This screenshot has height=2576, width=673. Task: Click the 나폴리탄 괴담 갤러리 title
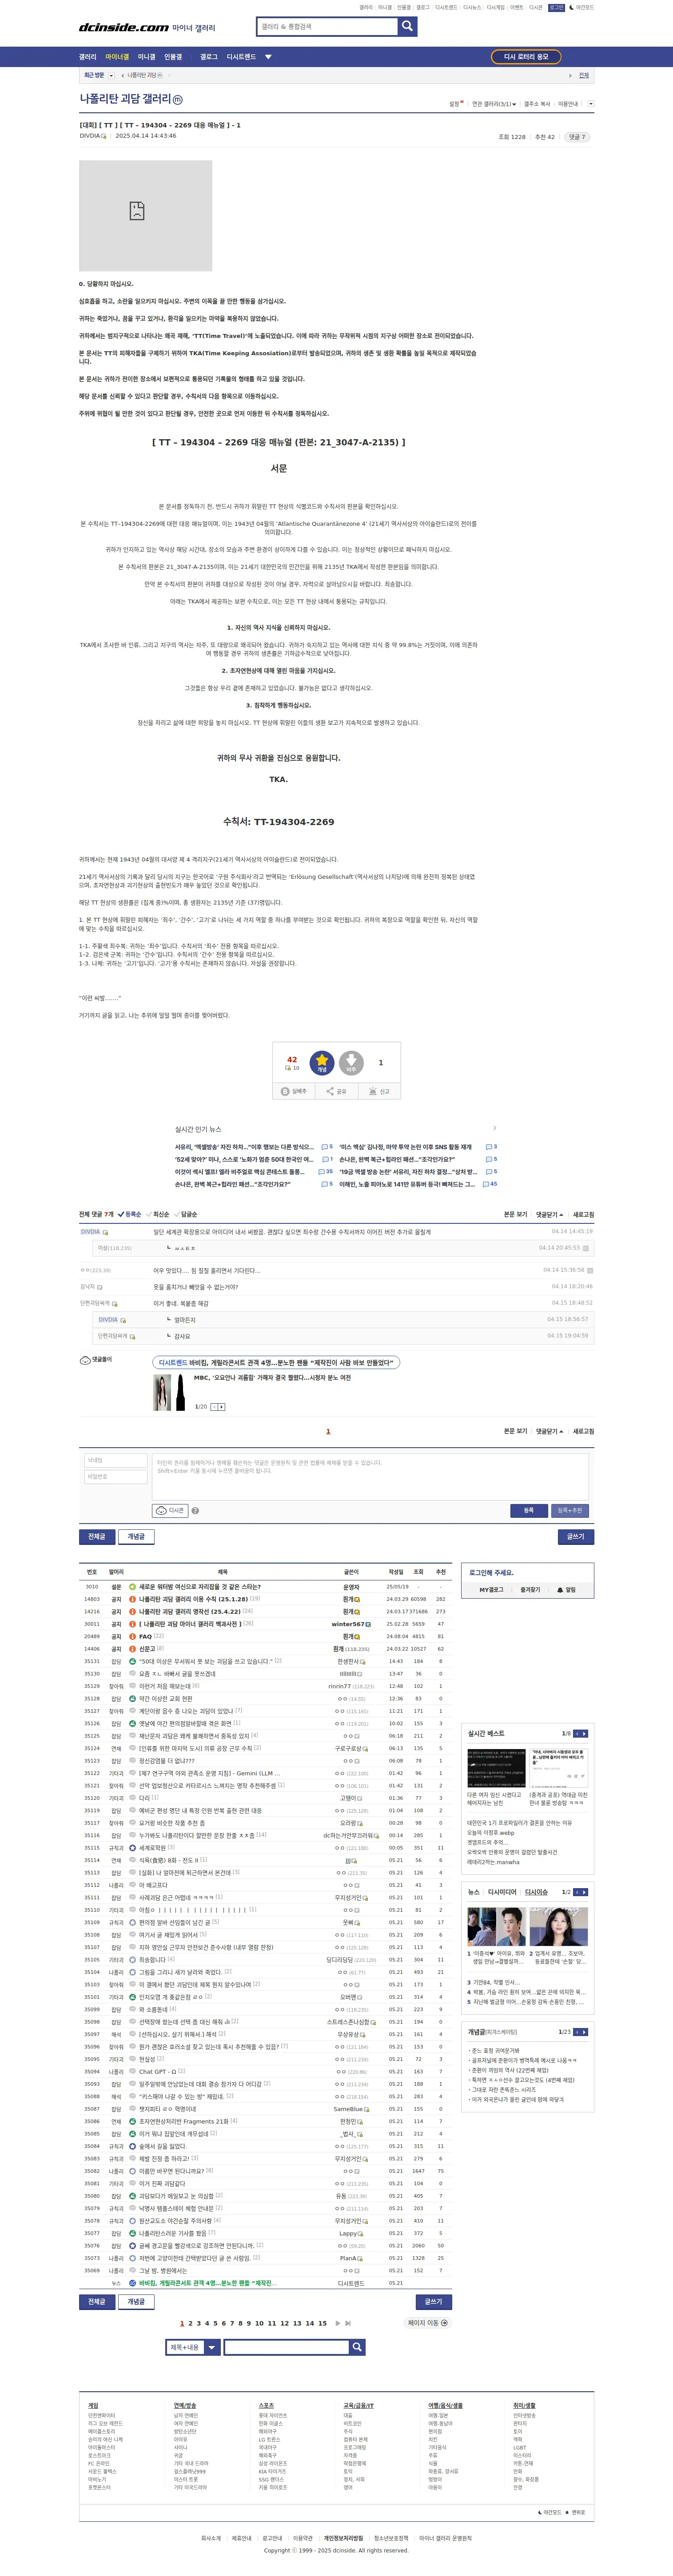point(125,99)
